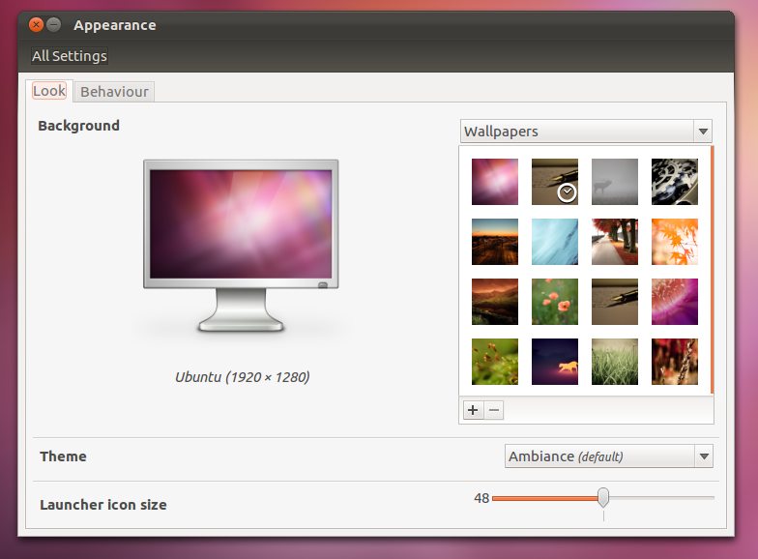
Task: Click the wallpaper list scrollbar
Action: click(712, 271)
